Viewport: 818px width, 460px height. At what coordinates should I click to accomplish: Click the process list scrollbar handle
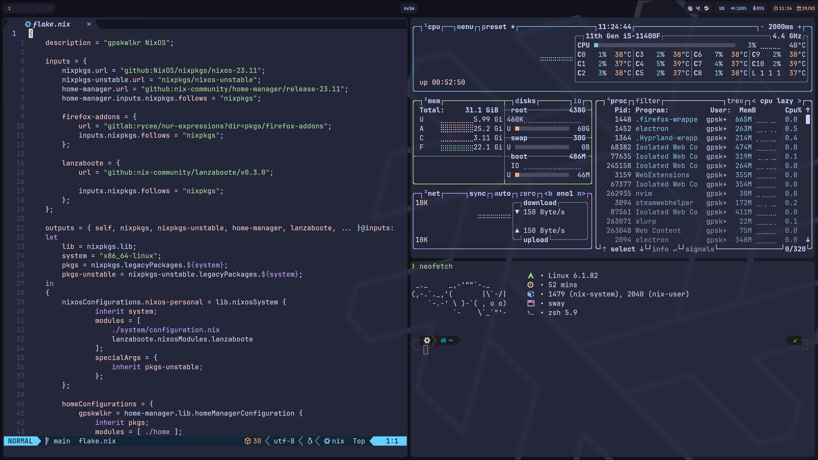[x=808, y=119]
